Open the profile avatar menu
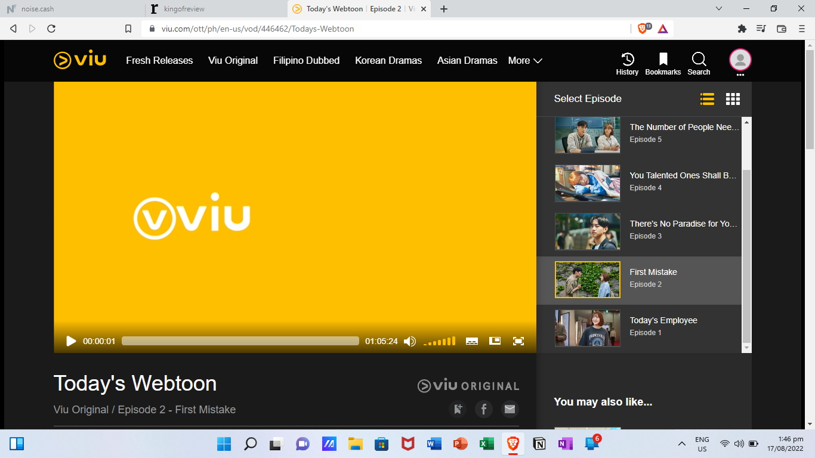815x458 pixels. [740, 60]
